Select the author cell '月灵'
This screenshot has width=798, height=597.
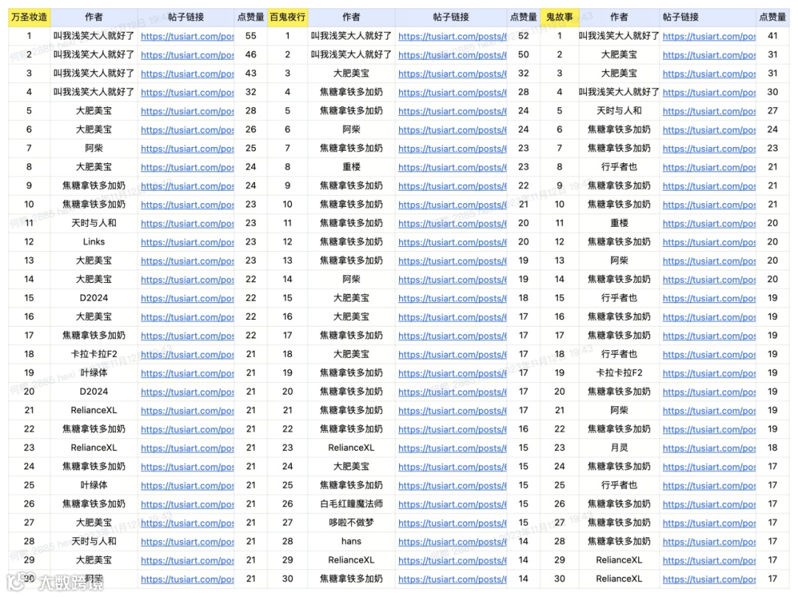[619, 448]
